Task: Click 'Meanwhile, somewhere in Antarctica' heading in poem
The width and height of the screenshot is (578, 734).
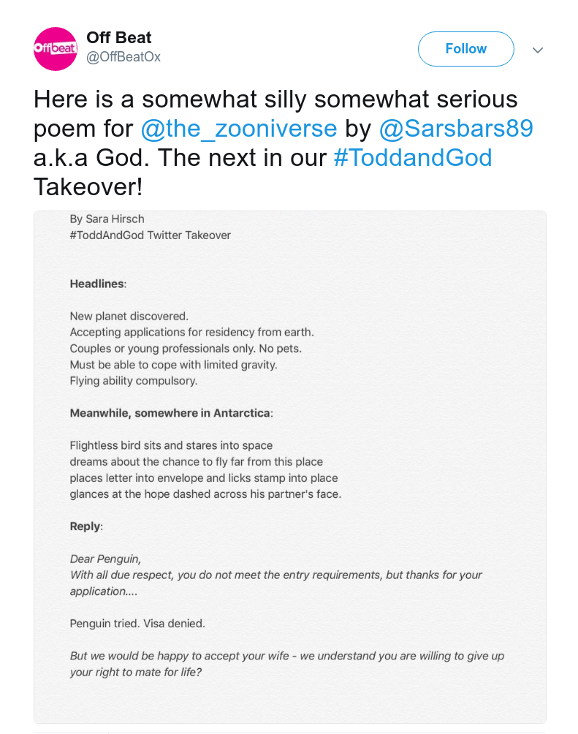Action: click(x=171, y=413)
